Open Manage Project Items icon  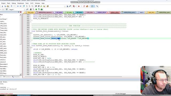[x=31, y=10]
